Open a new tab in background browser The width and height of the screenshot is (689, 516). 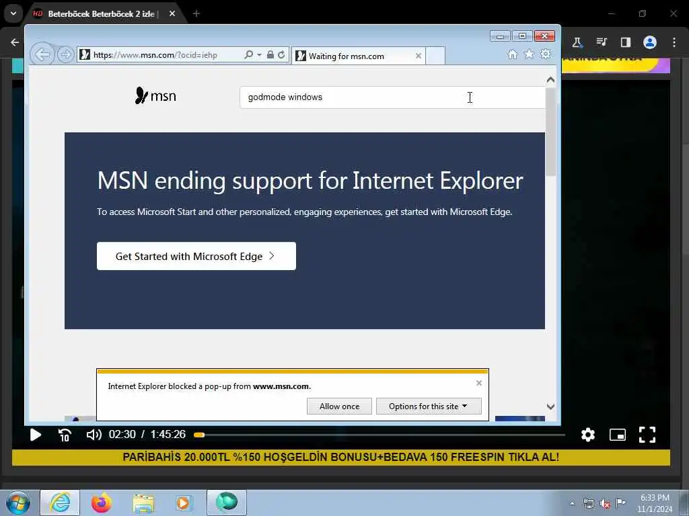pyautogui.click(x=196, y=13)
